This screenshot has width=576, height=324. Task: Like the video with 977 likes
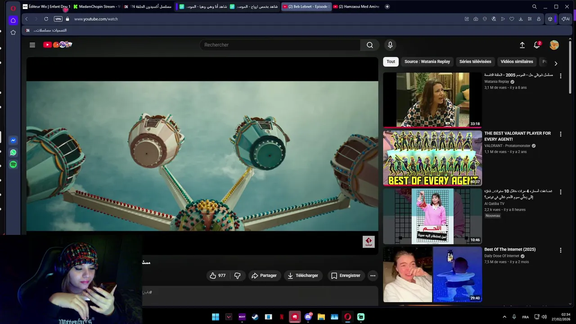[218, 275]
